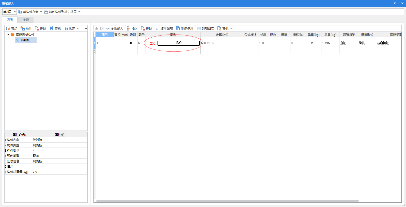406x207 pixels.
Task: Click the 钢筋信息 document icon
Action: click(x=178, y=28)
